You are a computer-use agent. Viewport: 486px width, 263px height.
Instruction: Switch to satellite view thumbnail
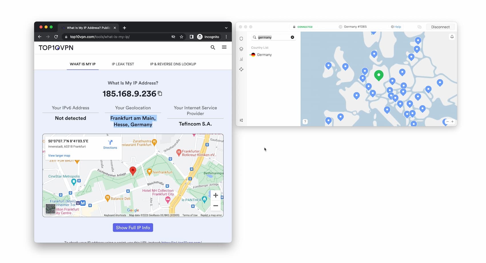(51, 209)
